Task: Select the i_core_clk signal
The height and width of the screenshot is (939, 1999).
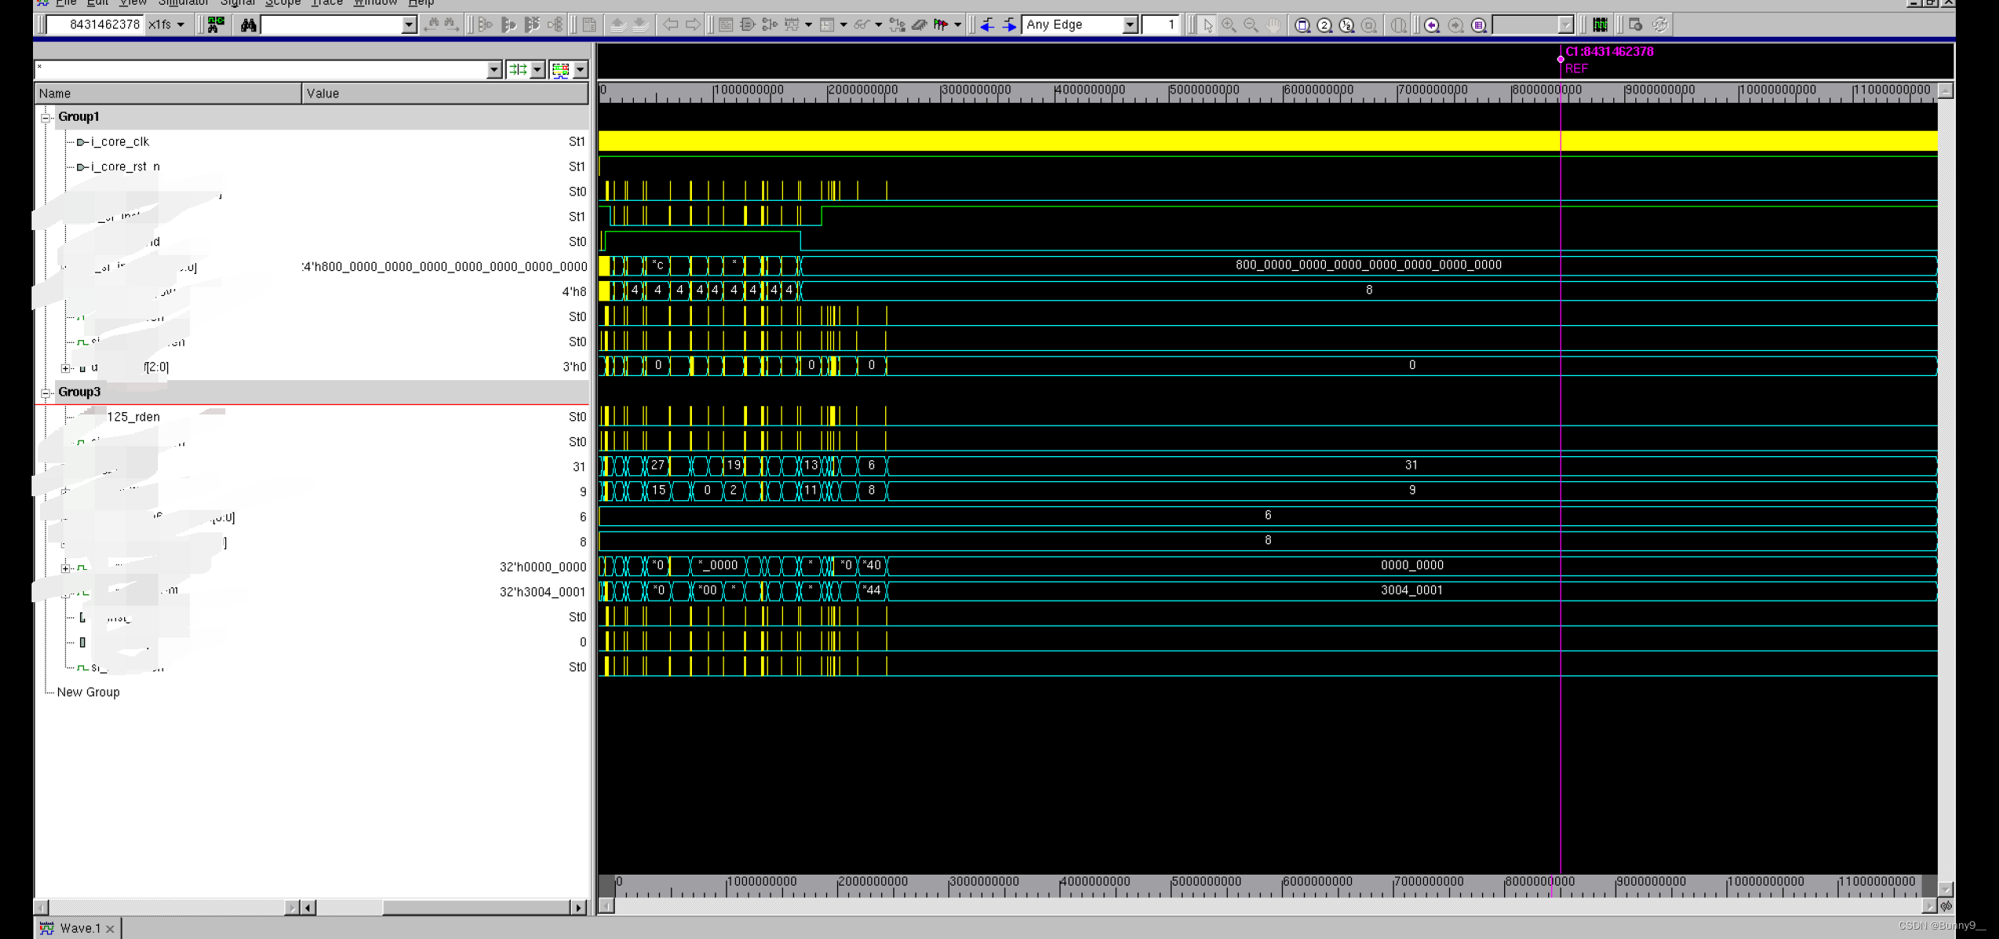Action: point(119,142)
